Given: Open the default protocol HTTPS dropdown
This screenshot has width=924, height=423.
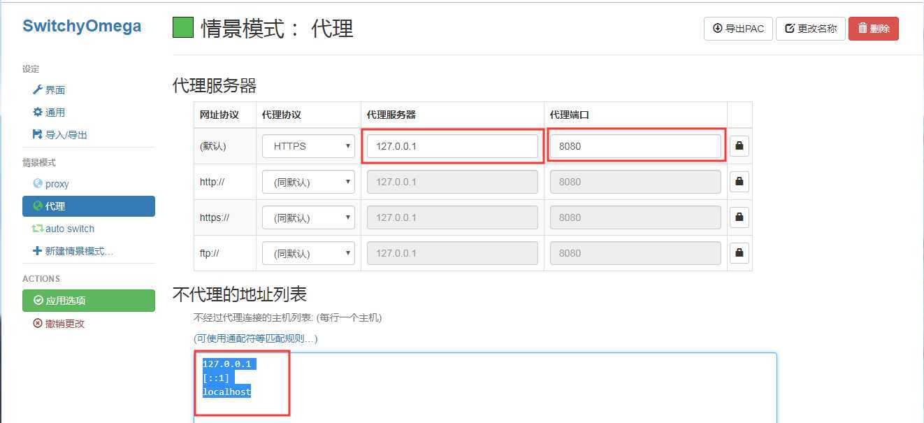Looking at the screenshot, I should (x=309, y=146).
